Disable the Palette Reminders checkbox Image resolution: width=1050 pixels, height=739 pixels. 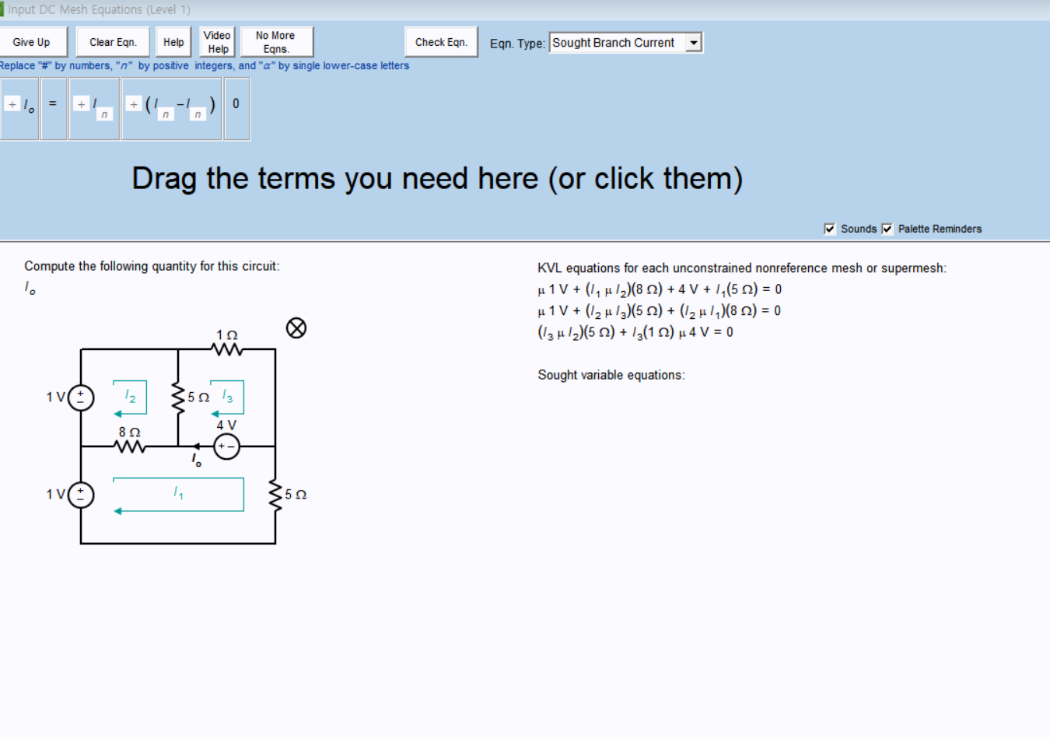coord(888,228)
